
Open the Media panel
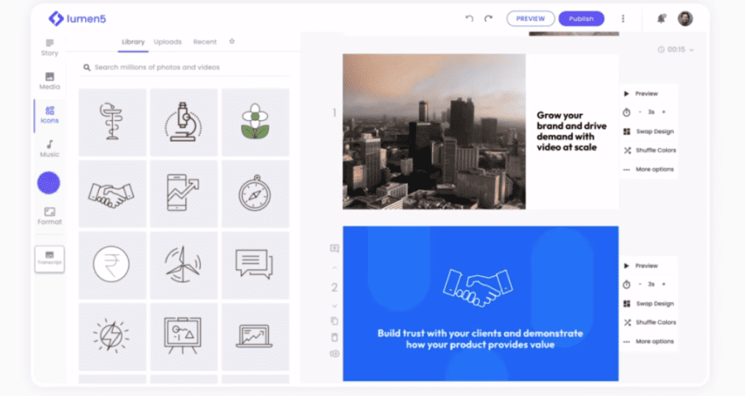49,81
